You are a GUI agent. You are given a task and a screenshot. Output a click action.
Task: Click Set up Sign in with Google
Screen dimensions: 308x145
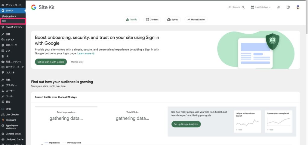(51, 62)
